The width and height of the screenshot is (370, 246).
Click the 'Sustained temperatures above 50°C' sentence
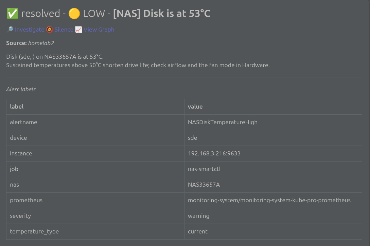point(138,65)
